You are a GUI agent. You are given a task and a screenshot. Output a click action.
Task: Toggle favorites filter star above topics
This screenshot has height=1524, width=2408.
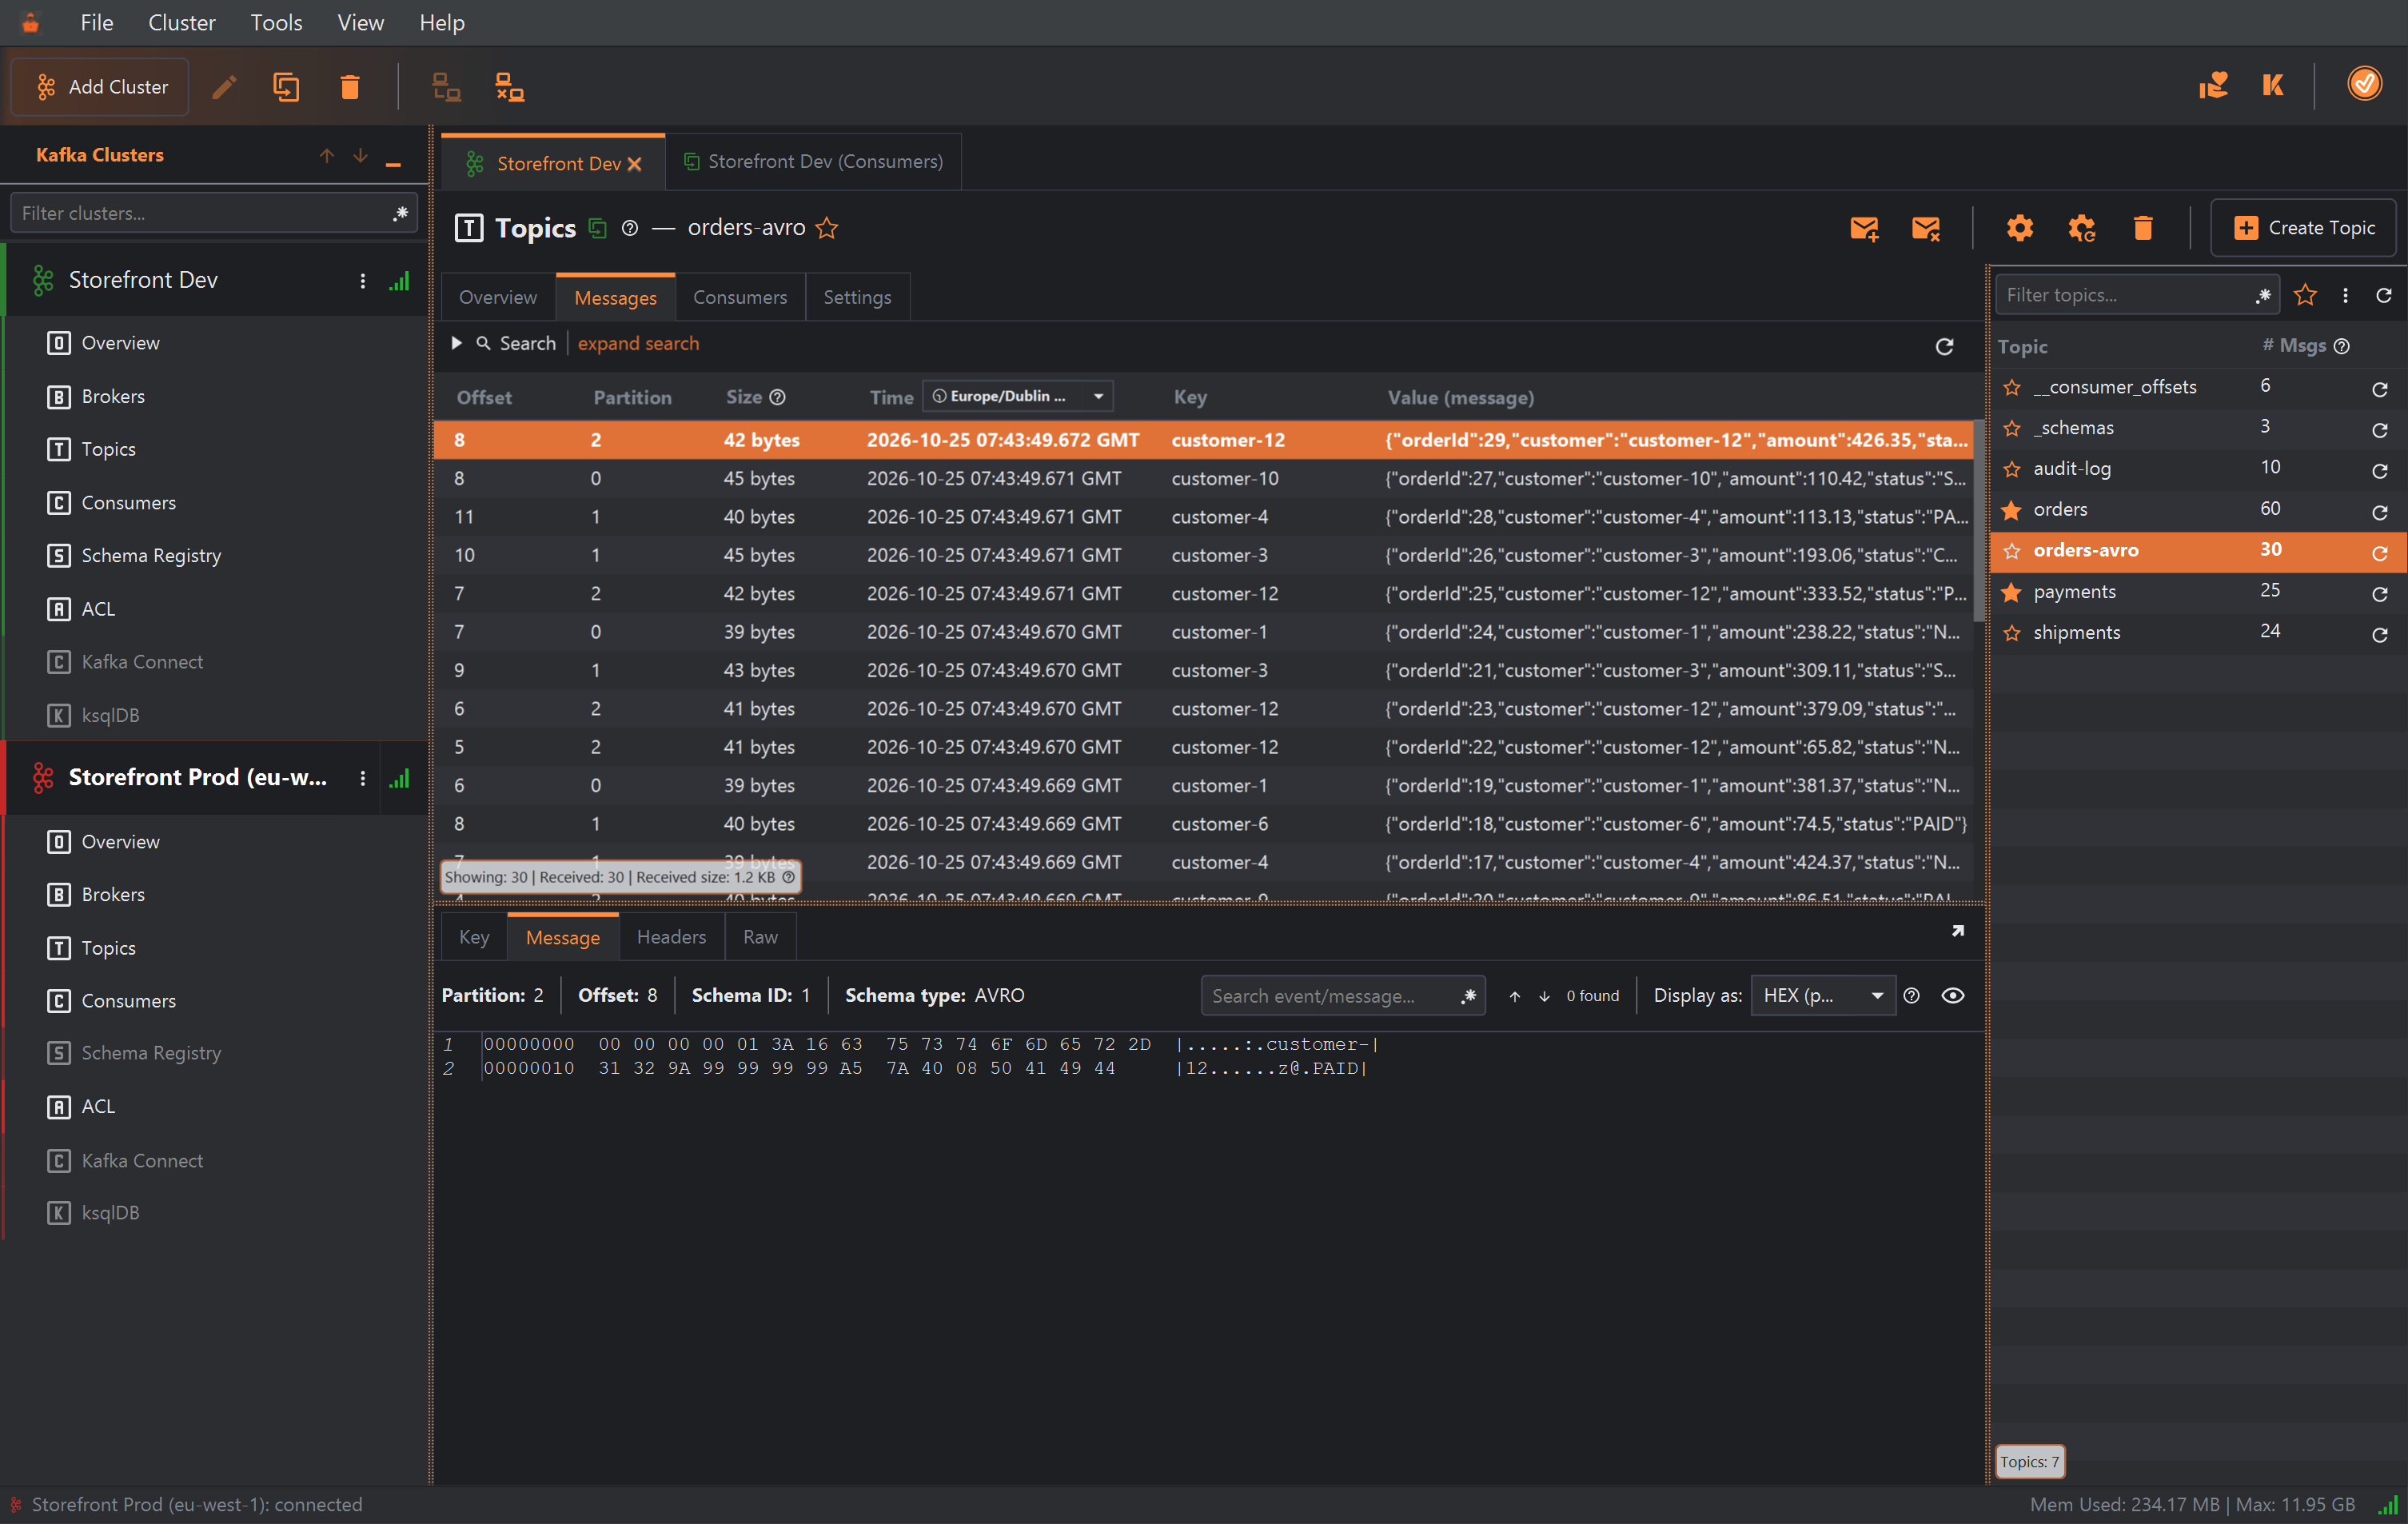click(x=2305, y=295)
